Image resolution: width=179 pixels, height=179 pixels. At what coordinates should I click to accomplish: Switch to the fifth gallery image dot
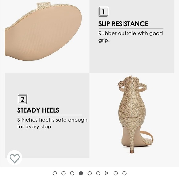[89, 173]
